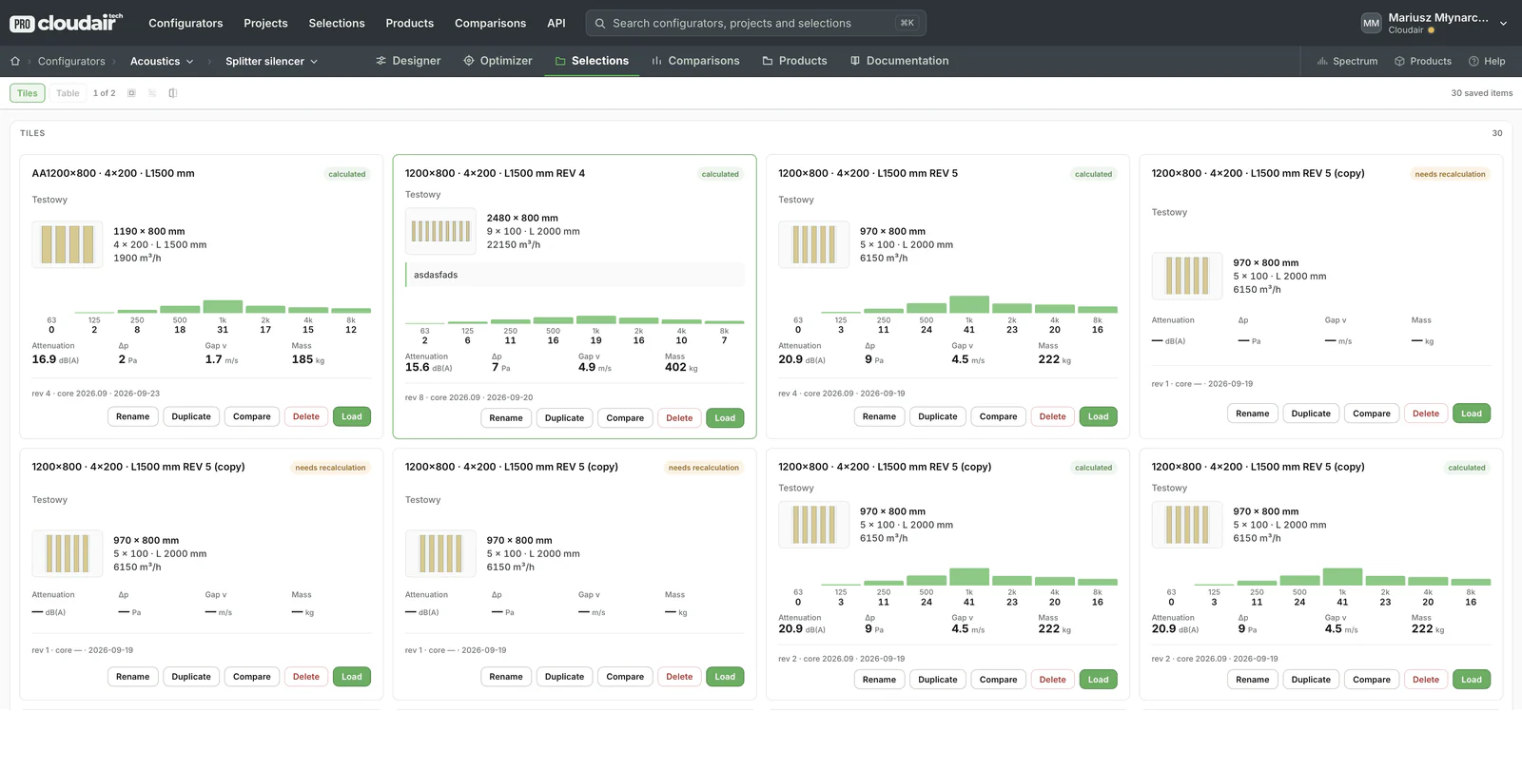Open the Products cube icon on right

[1399, 61]
